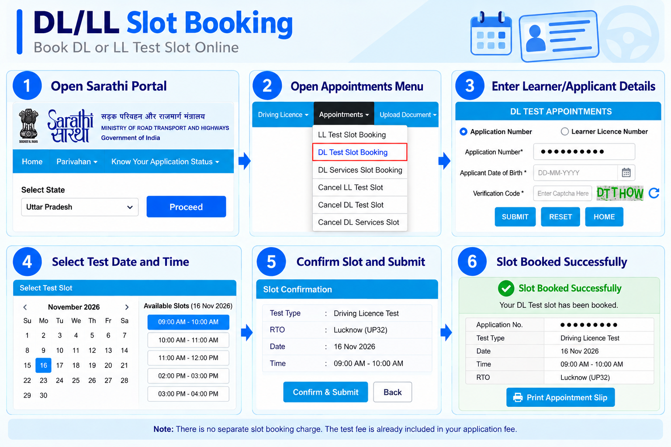Select date 16 in November calendar

coord(43,365)
